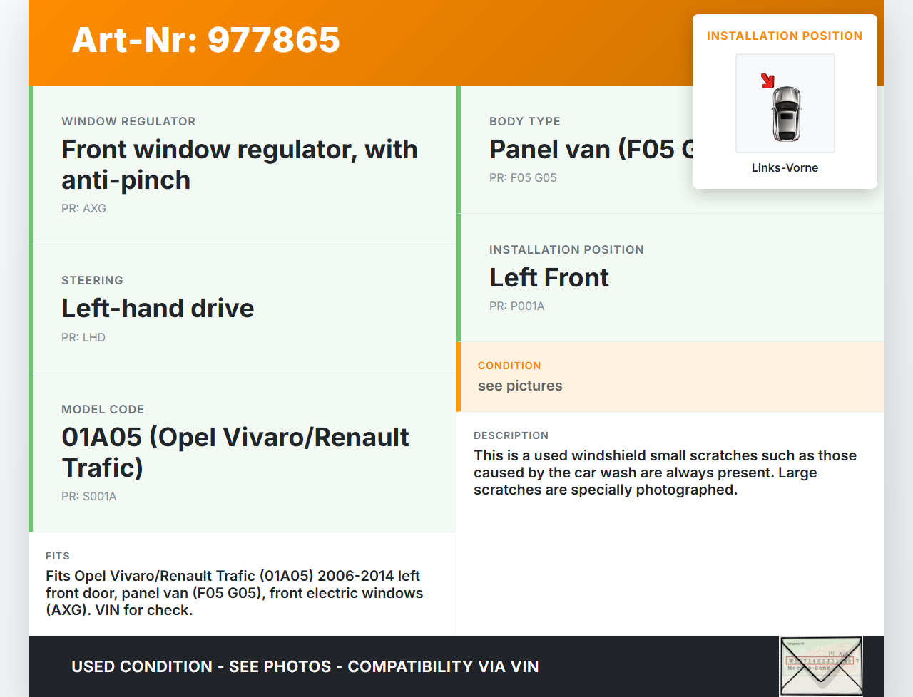
Task: Select the 01A05 Opel Vivaro/Renault Trafic model code
Action: tap(235, 452)
